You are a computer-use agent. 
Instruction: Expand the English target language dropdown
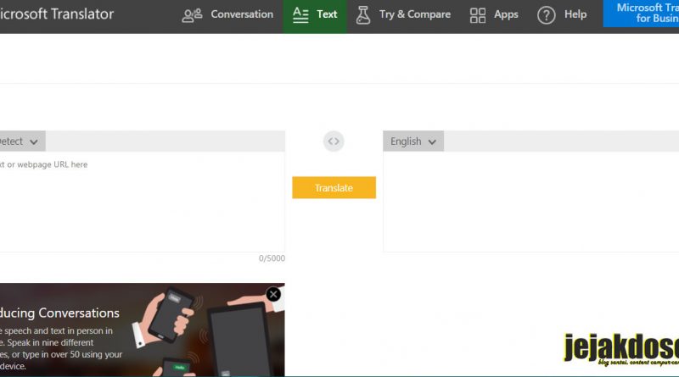[x=413, y=141]
